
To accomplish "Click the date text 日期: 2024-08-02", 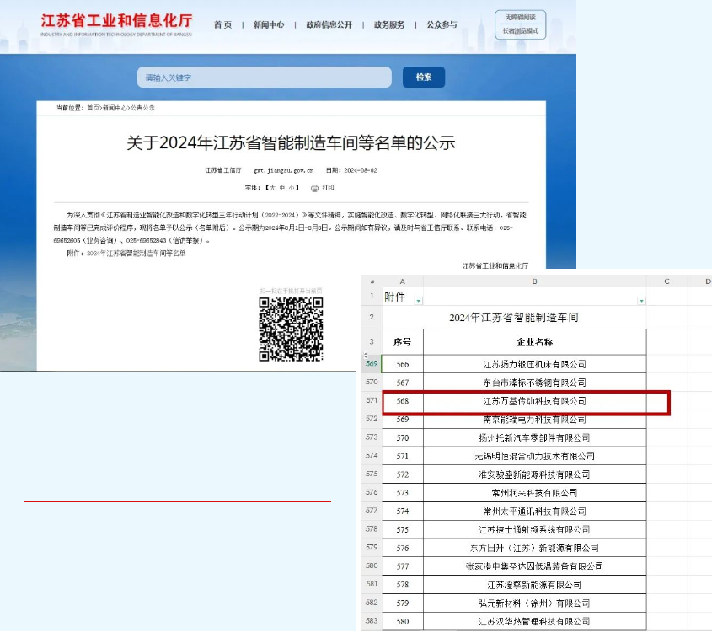I will pos(351,170).
